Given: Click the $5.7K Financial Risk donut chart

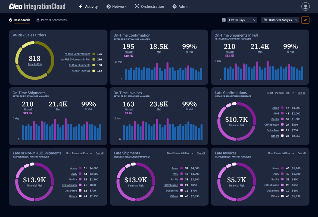Looking at the screenshot, I should [x=236, y=182].
